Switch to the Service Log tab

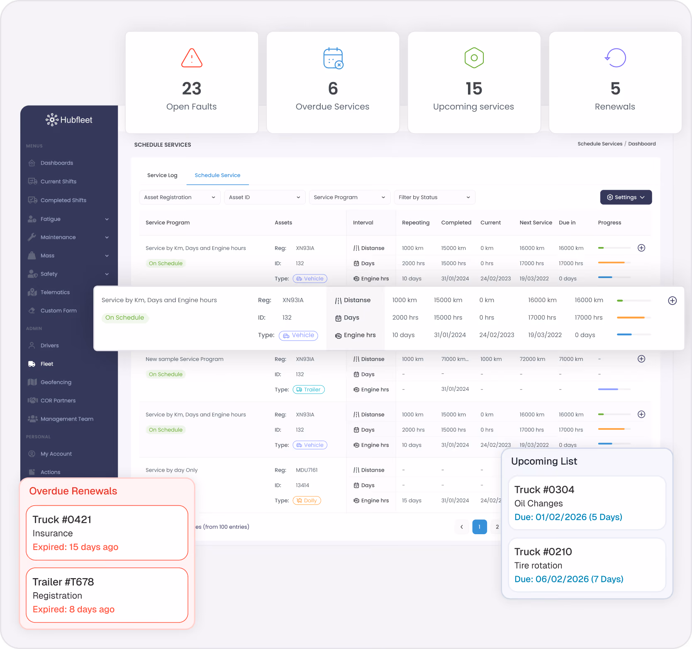(x=162, y=175)
